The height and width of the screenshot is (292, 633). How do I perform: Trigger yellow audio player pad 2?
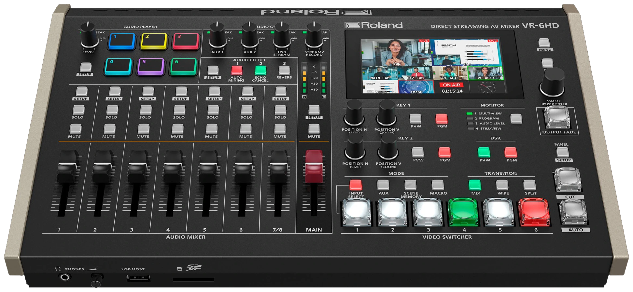154,41
